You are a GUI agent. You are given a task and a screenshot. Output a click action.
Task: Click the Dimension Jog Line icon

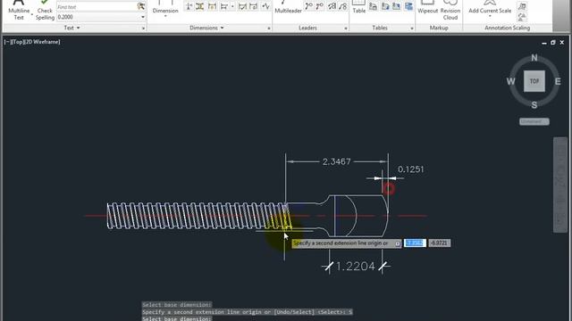tap(265, 6)
